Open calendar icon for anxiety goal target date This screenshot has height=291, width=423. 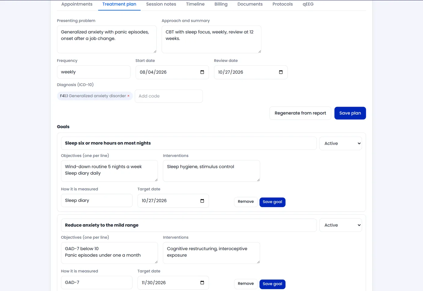click(x=202, y=283)
